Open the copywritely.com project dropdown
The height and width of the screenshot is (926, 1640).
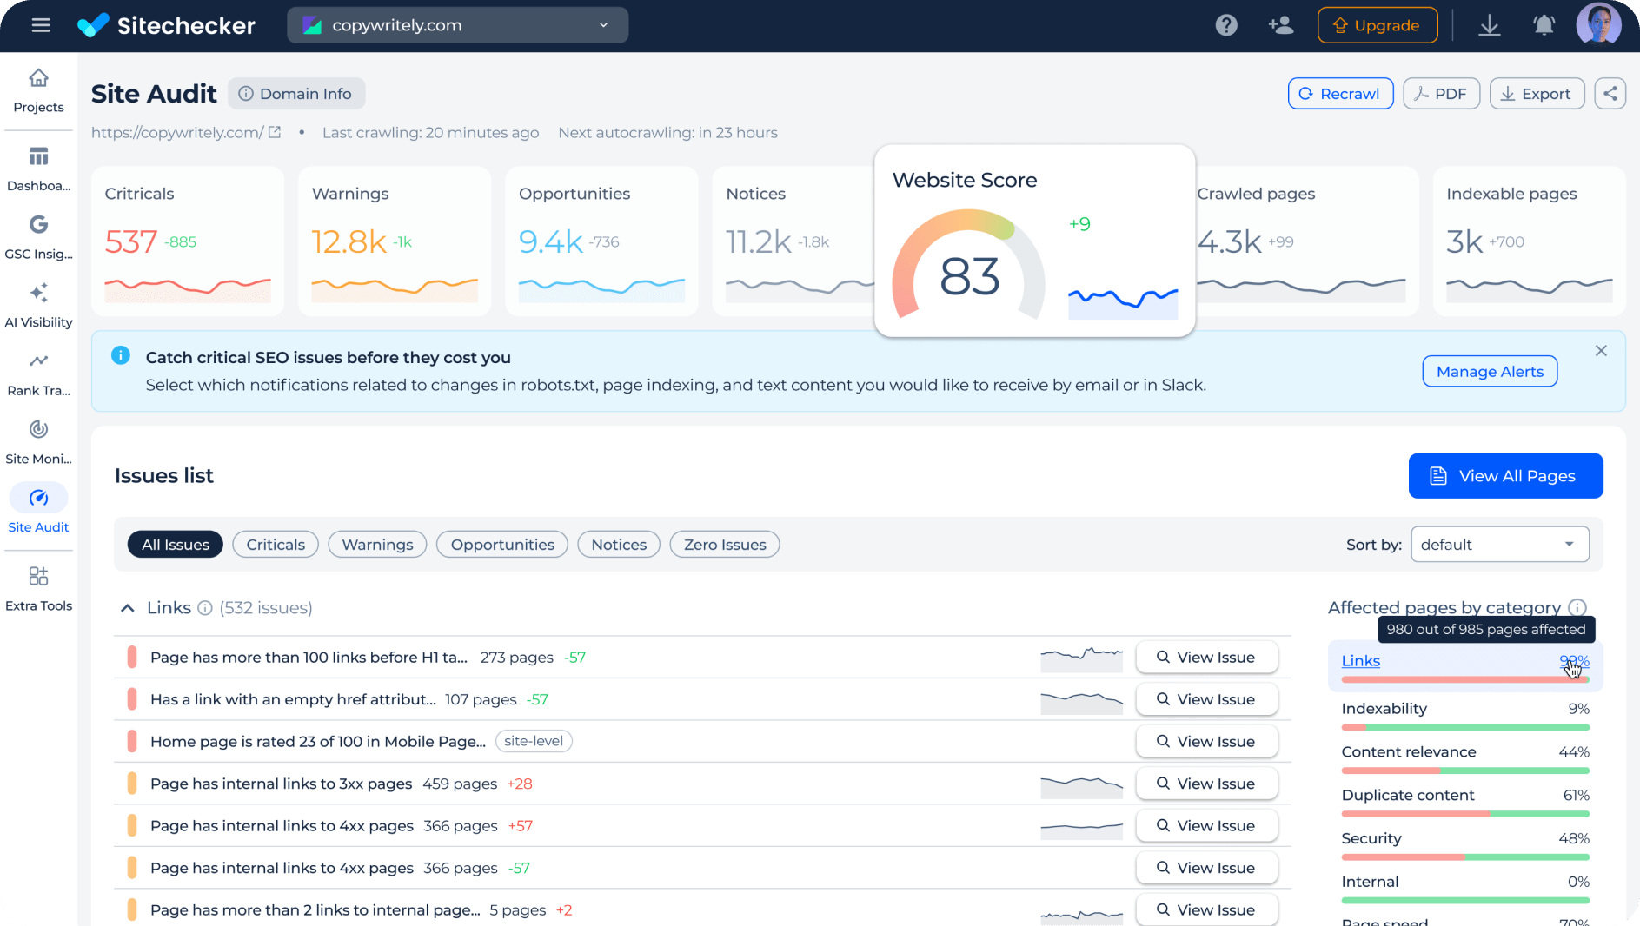tap(457, 25)
